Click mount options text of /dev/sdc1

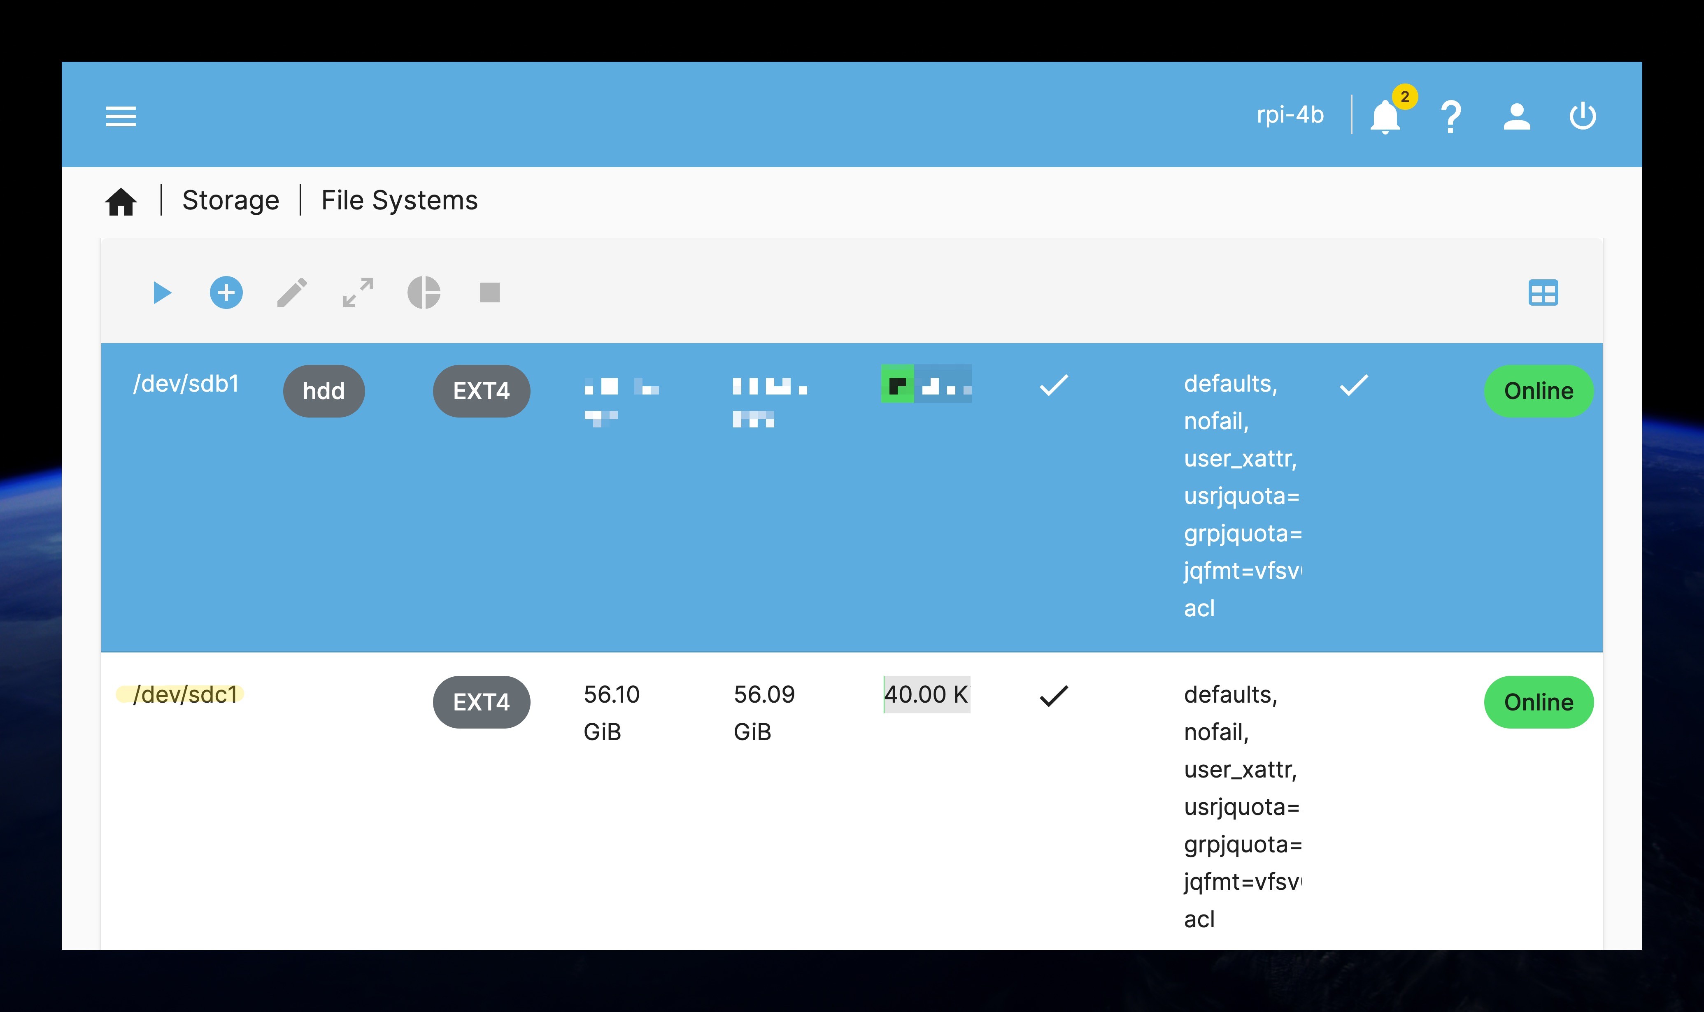(1242, 807)
